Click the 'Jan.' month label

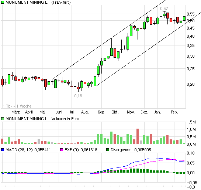tap(157, 112)
